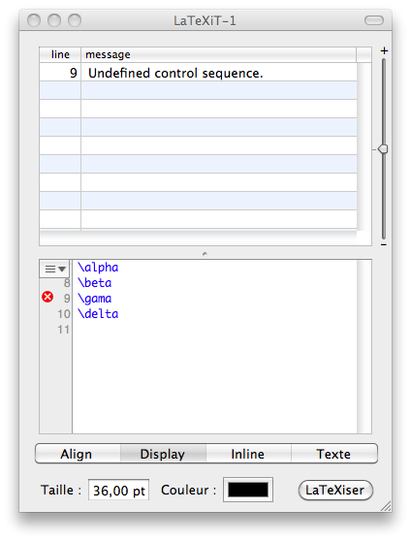Select the Undefined control sequence error row
Viewport: 411px width, 541px height.
(x=198, y=73)
